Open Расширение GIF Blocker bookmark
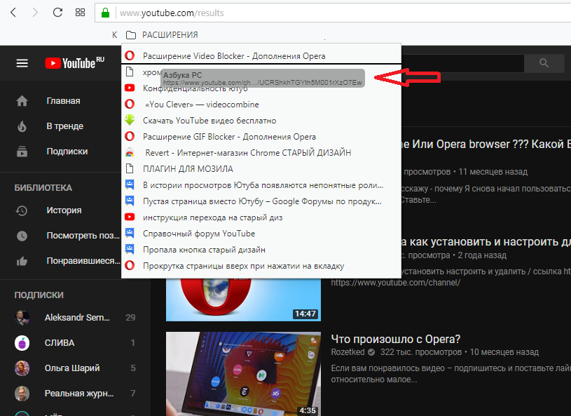The height and width of the screenshot is (416, 571). [261, 137]
